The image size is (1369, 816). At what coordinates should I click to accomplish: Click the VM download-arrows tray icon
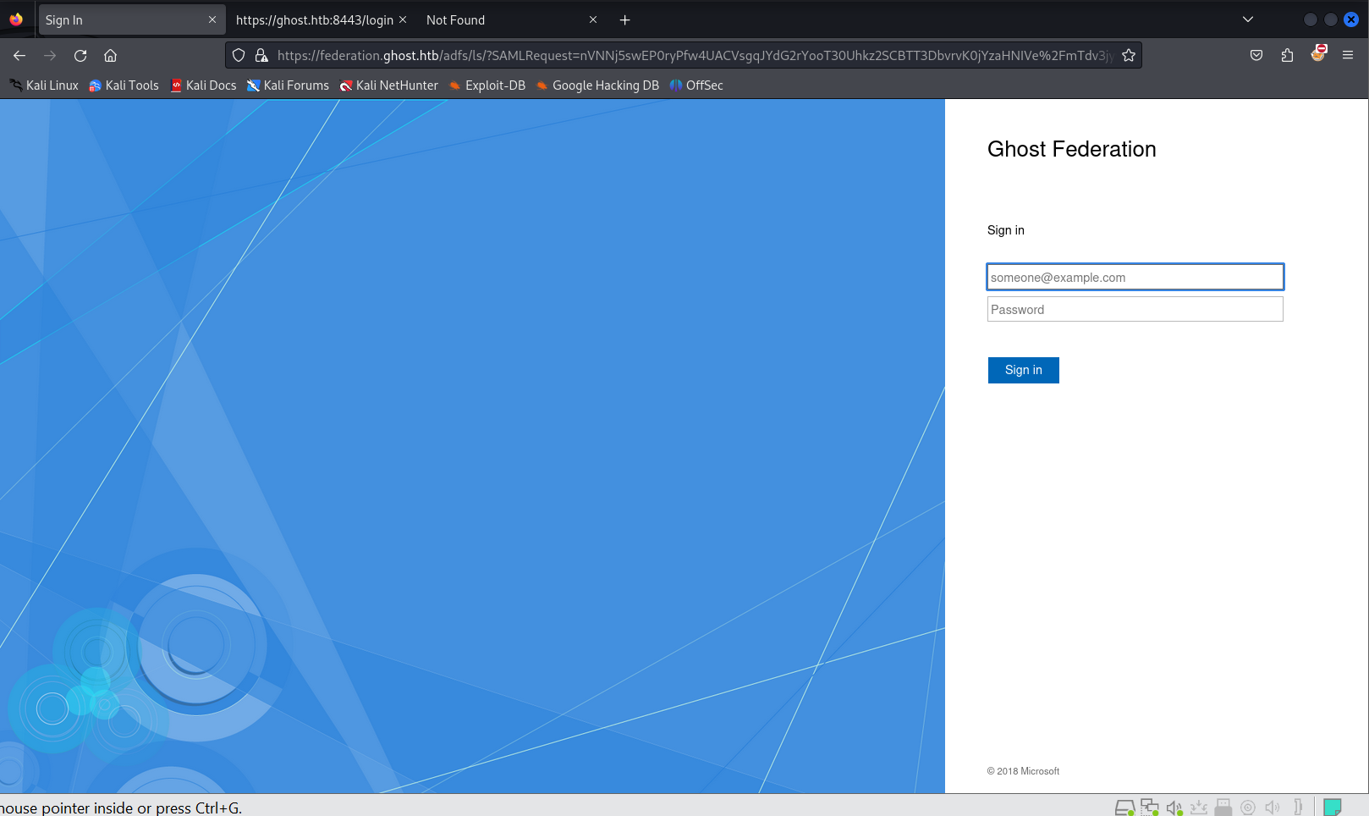[x=1199, y=808]
